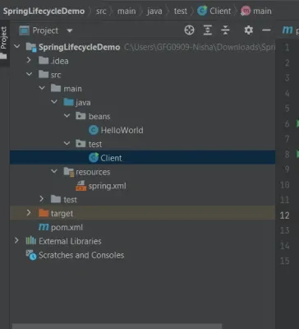The width and height of the screenshot is (299, 329).
Task: Click line number 12 in the gutter
Action: (x=284, y=215)
